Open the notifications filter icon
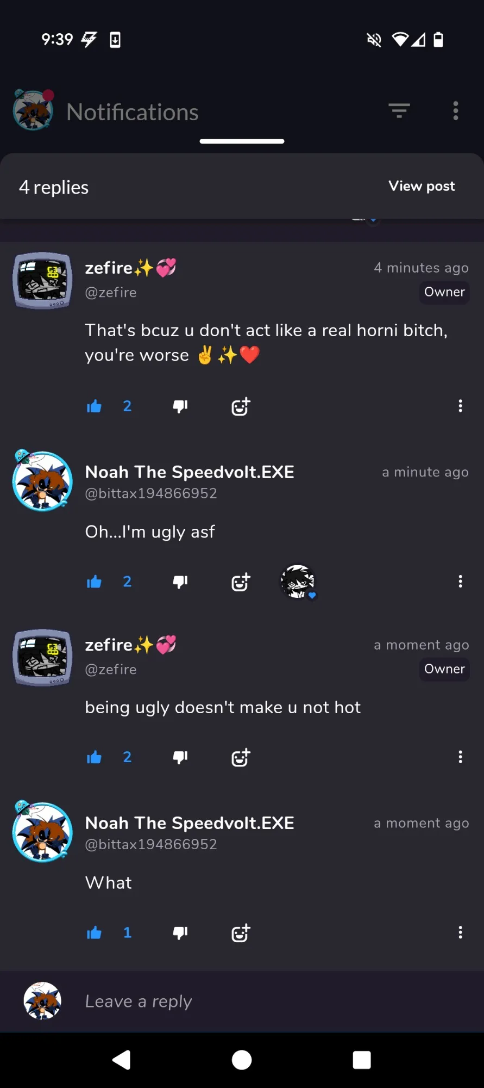484x1088 pixels. (399, 111)
